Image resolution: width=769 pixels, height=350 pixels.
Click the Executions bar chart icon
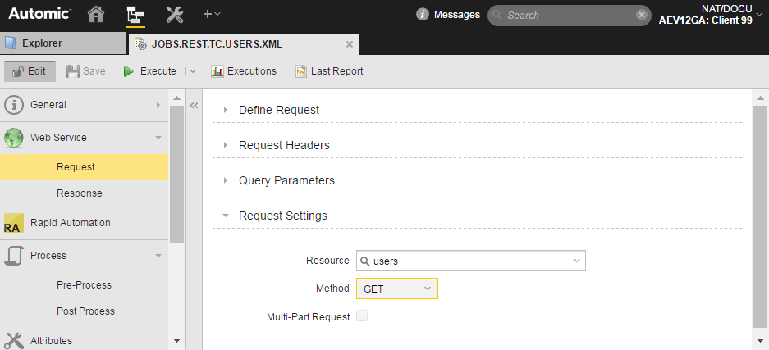217,71
